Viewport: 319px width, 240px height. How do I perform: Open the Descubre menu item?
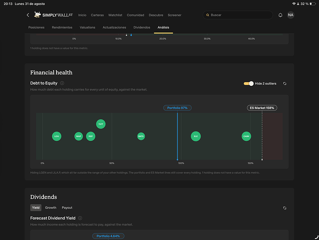[156, 15]
